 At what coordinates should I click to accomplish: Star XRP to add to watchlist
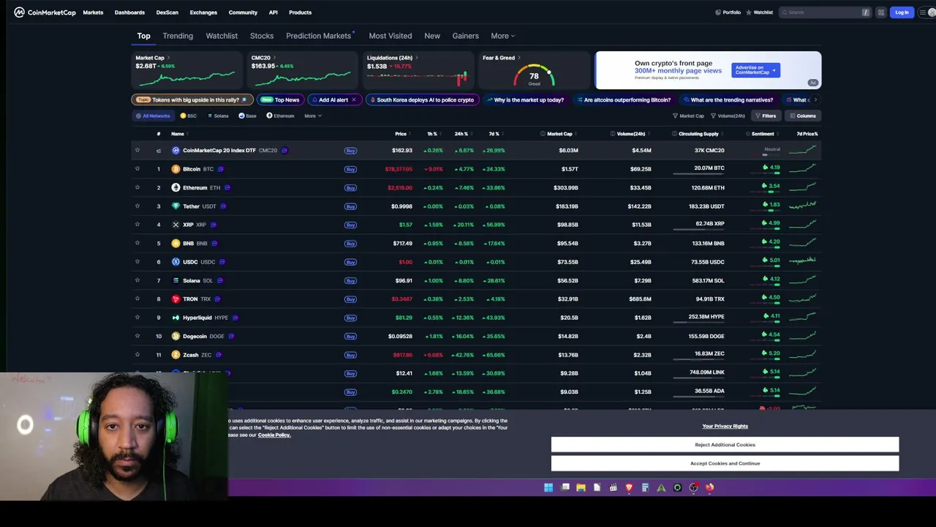pos(137,225)
